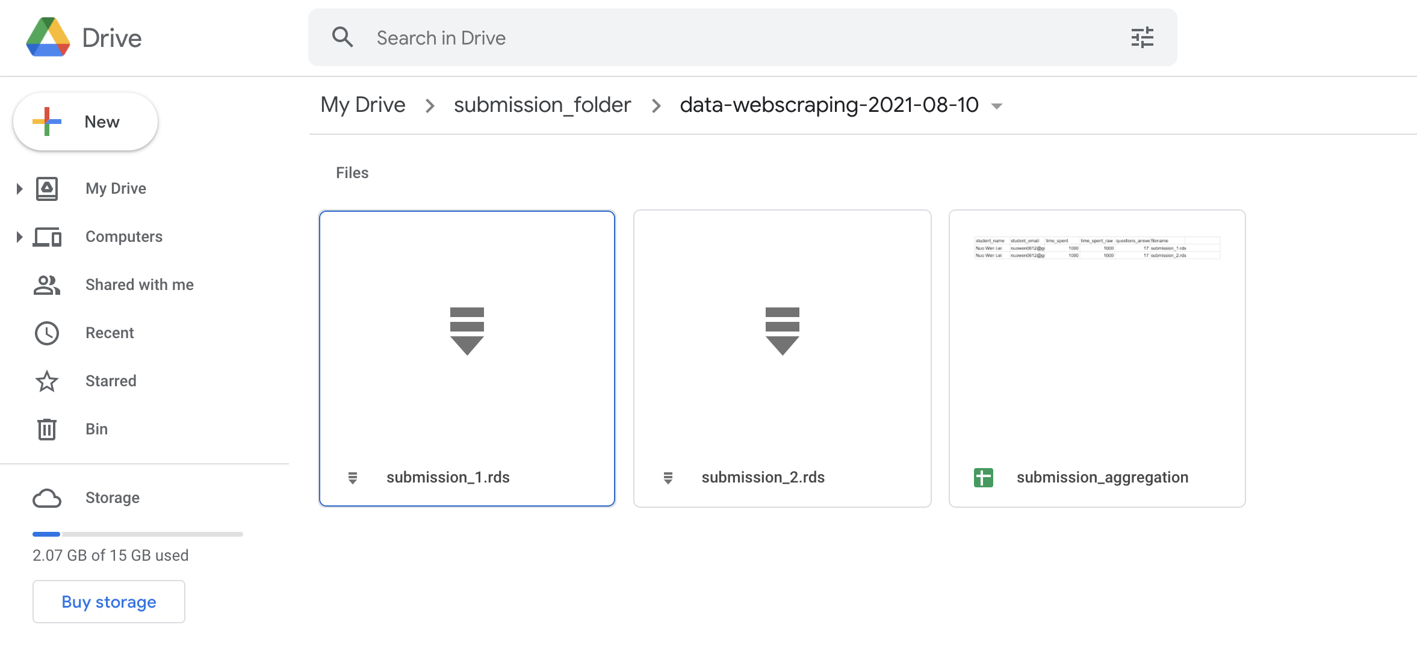Screen dimensions: 1417x663
Task: Click the New button to create file
Action: coord(86,121)
